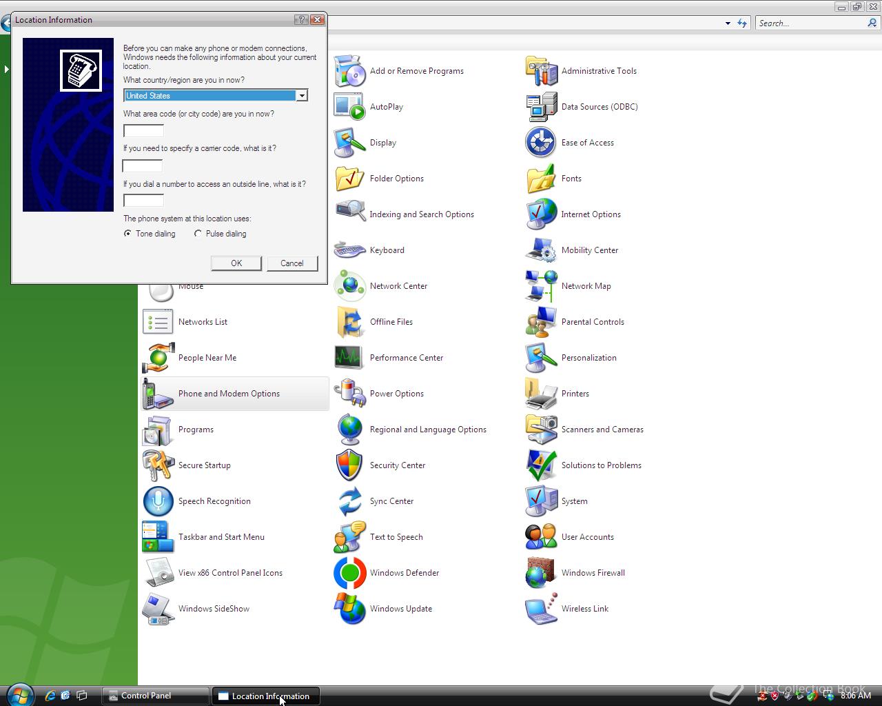Open the Folder Options icon
This screenshot has height=706, width=882.
coord(350,179)
